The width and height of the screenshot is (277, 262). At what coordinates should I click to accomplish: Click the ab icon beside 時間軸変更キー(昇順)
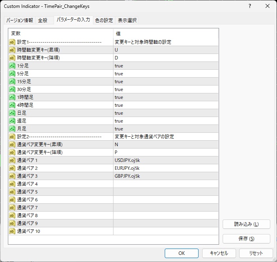tap(12, 50)
